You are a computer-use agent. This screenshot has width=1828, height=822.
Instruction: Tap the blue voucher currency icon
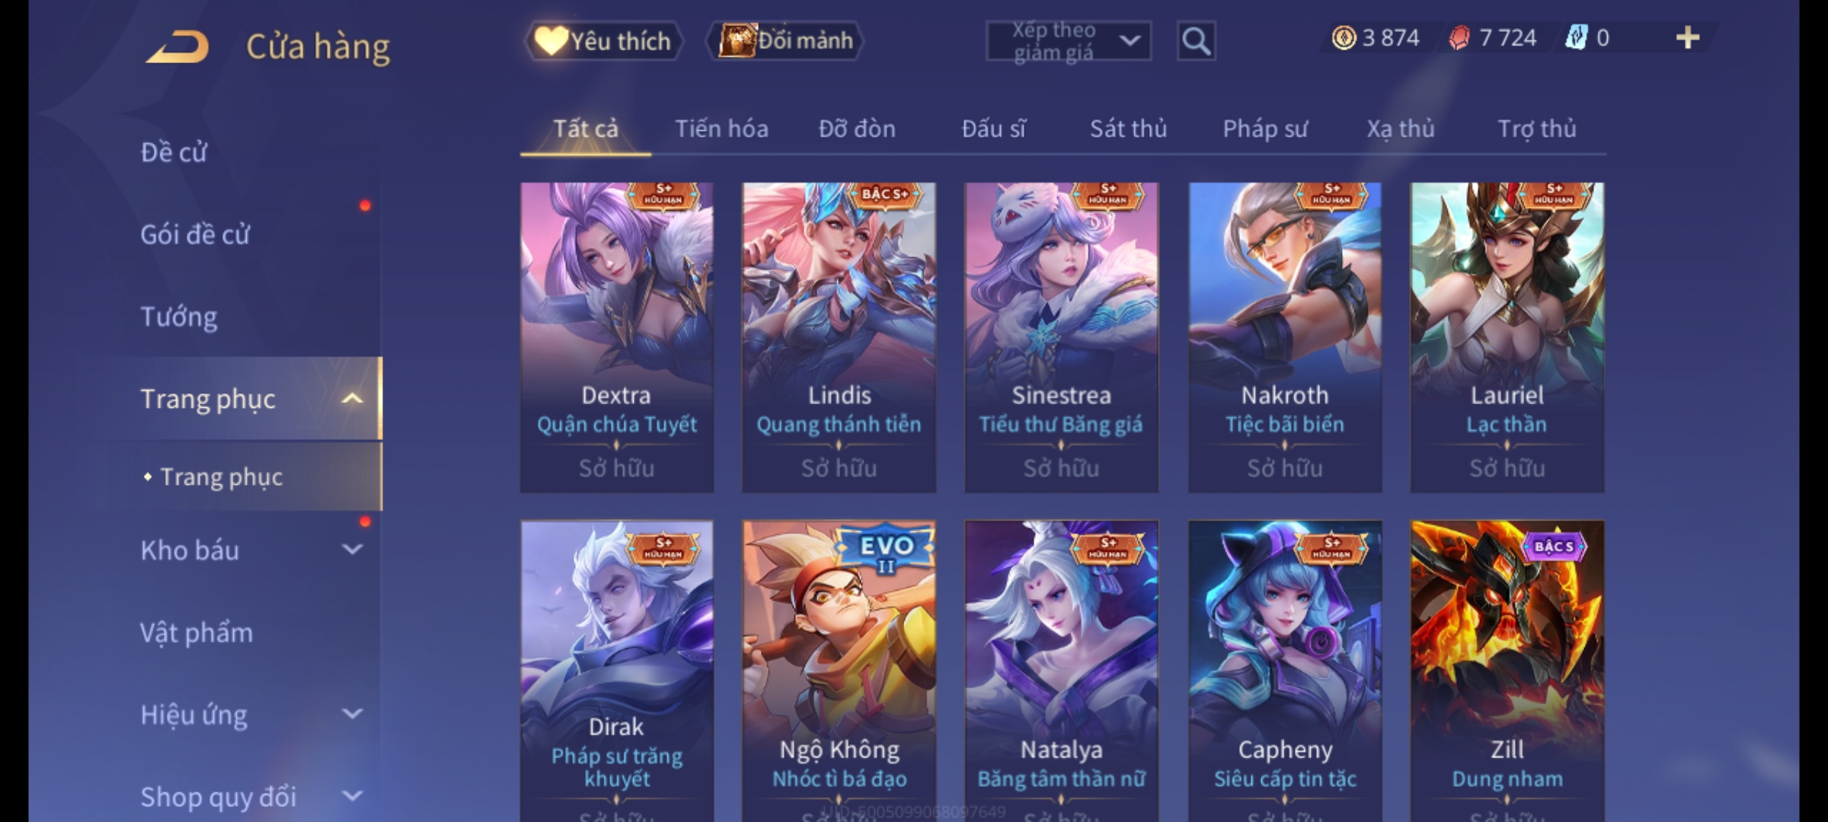tap(1576, 37)
